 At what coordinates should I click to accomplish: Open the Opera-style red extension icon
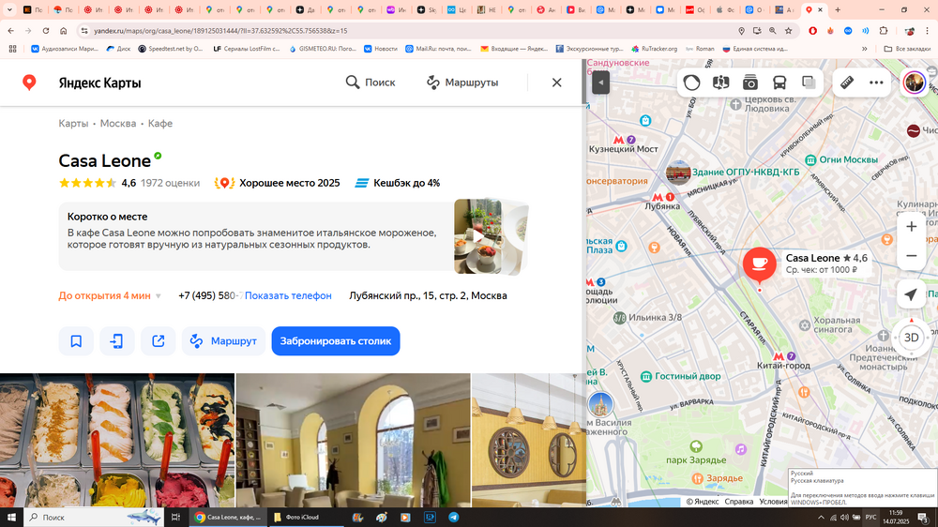tap(812, 31)
